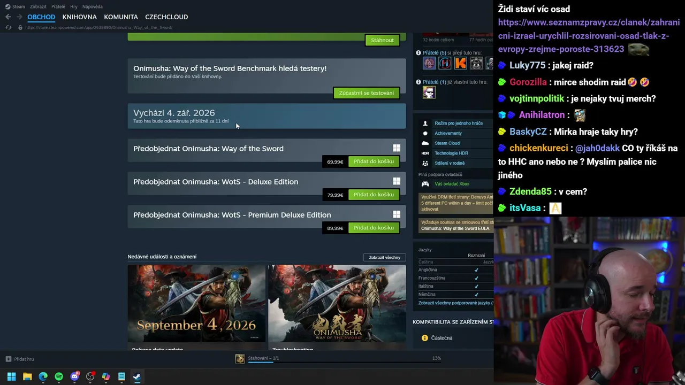Click info icon beside Přátelé (1)

point(418,82)
